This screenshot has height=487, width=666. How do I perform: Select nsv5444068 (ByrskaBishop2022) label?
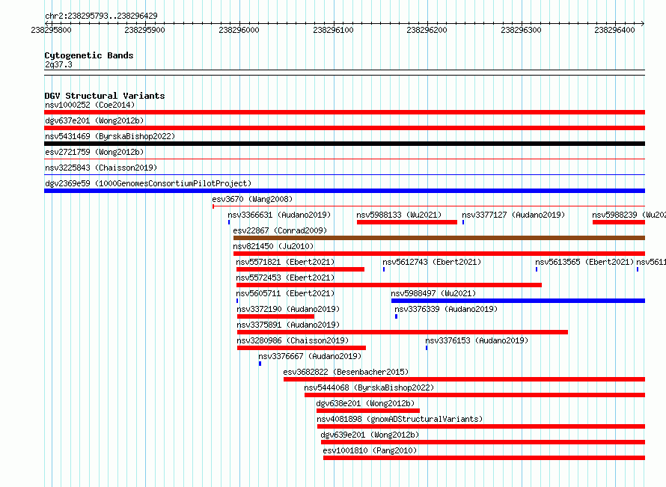(369, 388)
